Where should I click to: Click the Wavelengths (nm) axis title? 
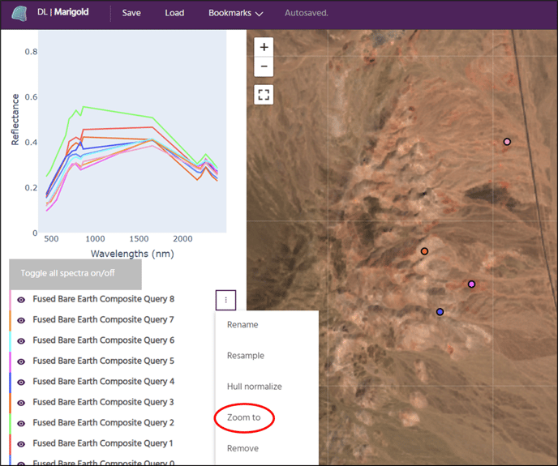click(x=132, y=254)
